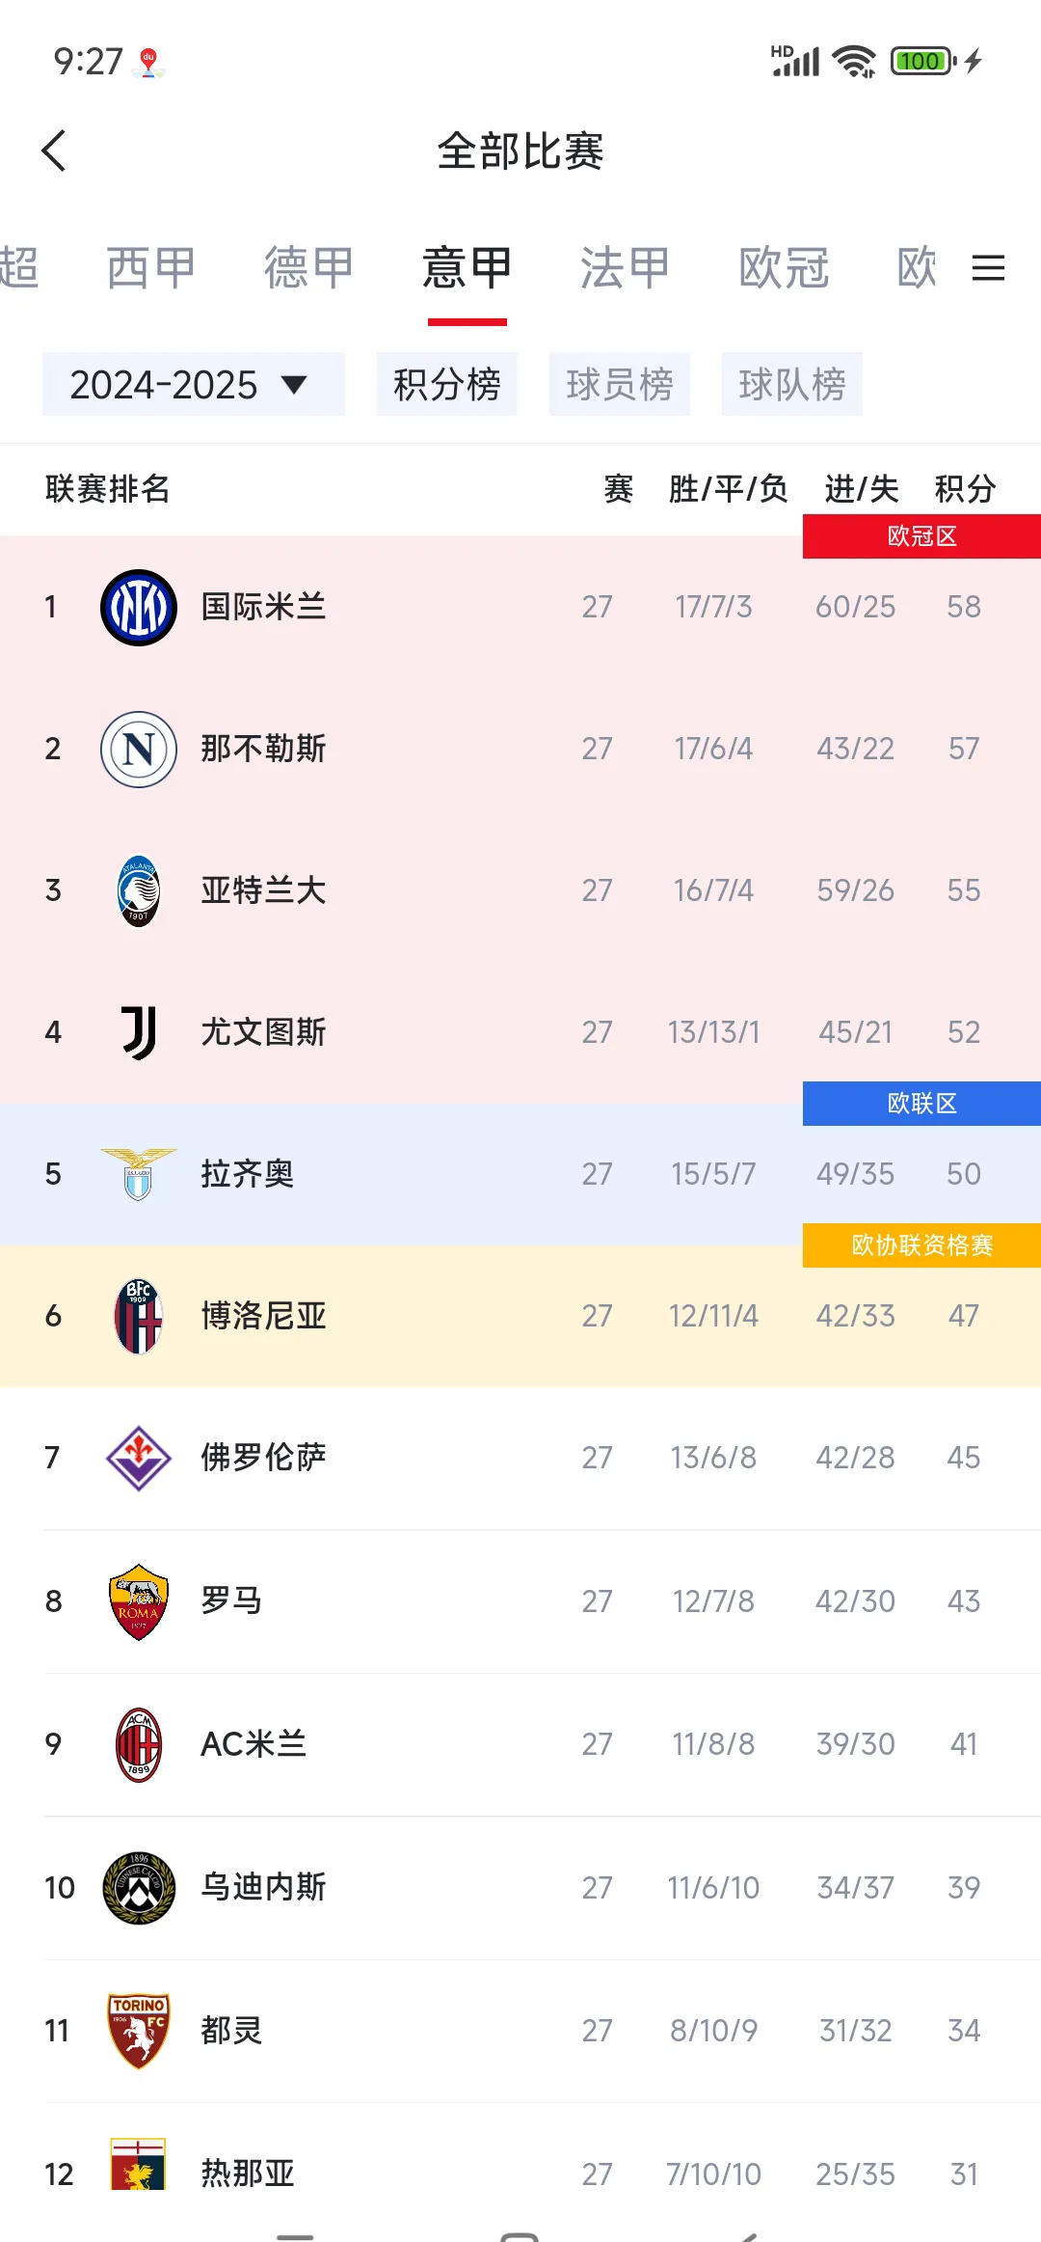Viewport: 1041px width, 2242px height.
Task: Click the Fiorentina (佛罗伦萨) fleur logo
Action: [x=138, y=1457]
